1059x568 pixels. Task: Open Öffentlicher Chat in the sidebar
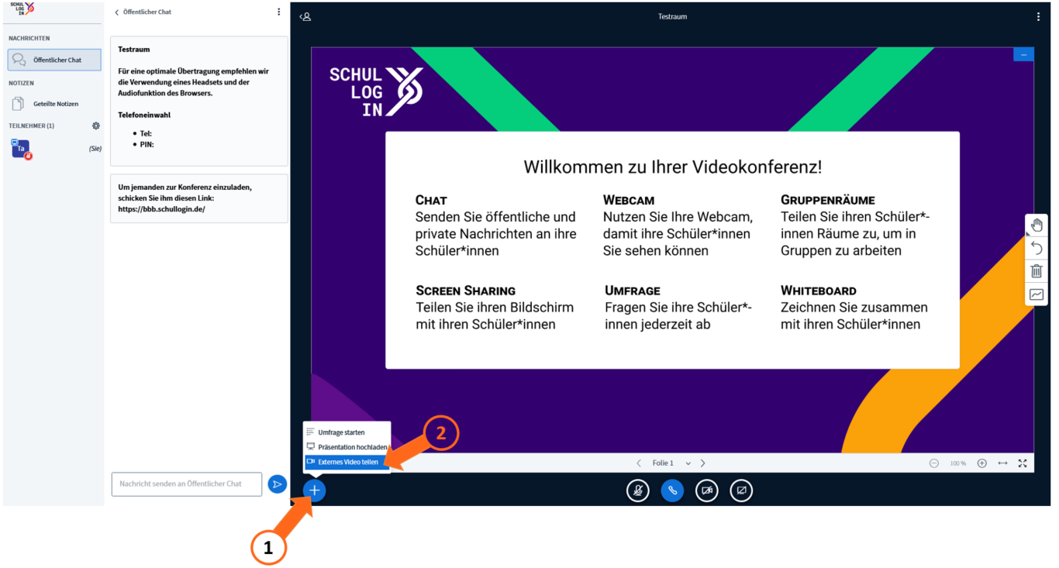point(54,60)
